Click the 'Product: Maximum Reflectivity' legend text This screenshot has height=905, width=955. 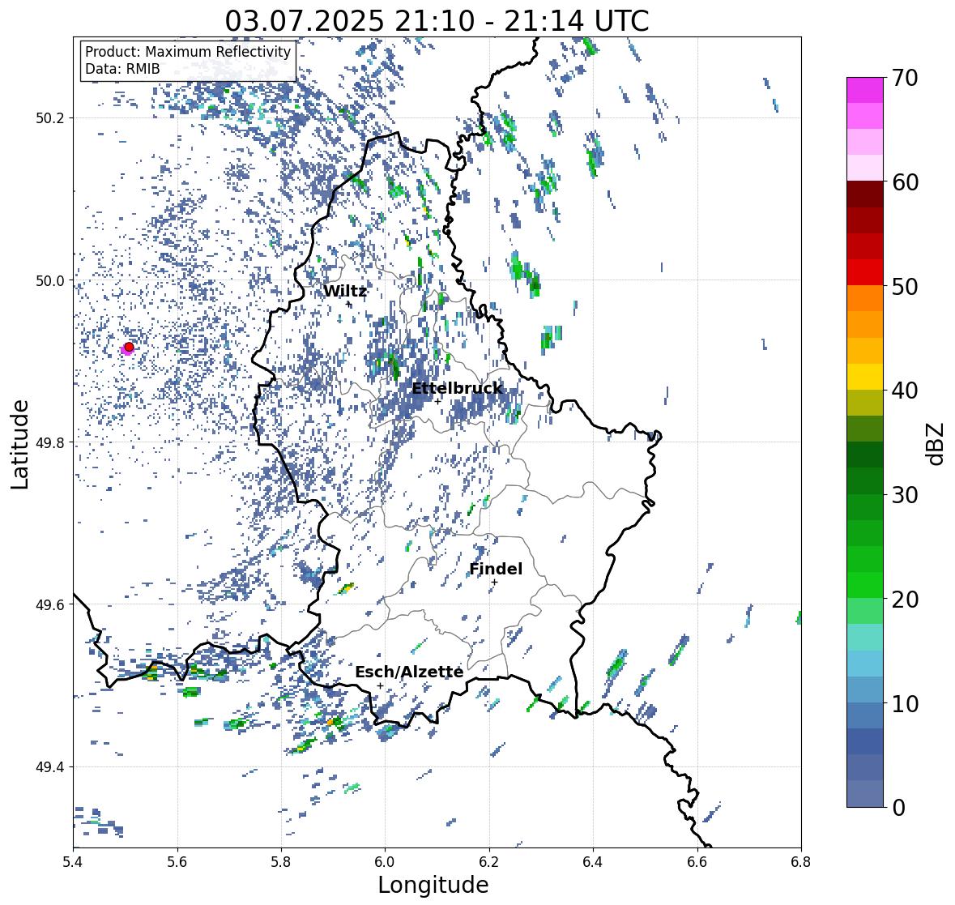coord(188,53)
